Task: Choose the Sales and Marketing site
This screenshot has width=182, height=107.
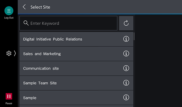Action: [76, 54]
